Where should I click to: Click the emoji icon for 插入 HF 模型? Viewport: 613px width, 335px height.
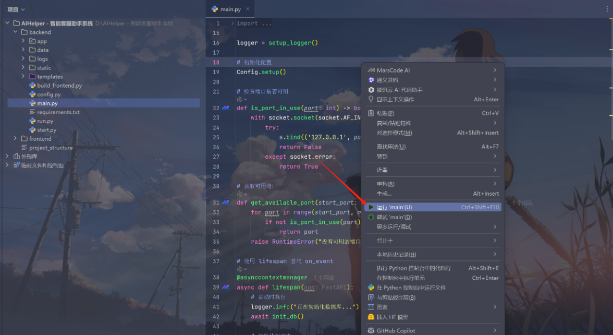click(x=371, y=317)
